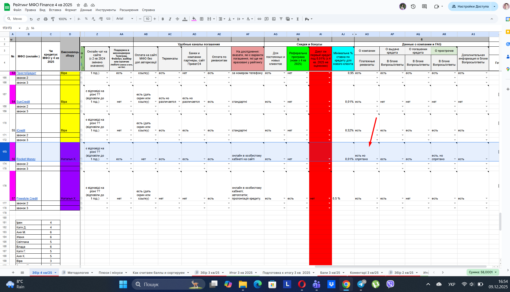Open the Rocket Money link
Viewport: 510px width, 292px height.
[x=26, y=159]
